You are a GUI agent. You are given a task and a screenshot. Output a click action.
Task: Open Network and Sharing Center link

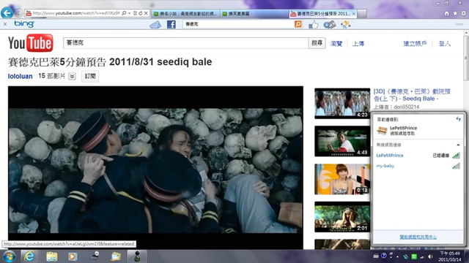point(418,237)
